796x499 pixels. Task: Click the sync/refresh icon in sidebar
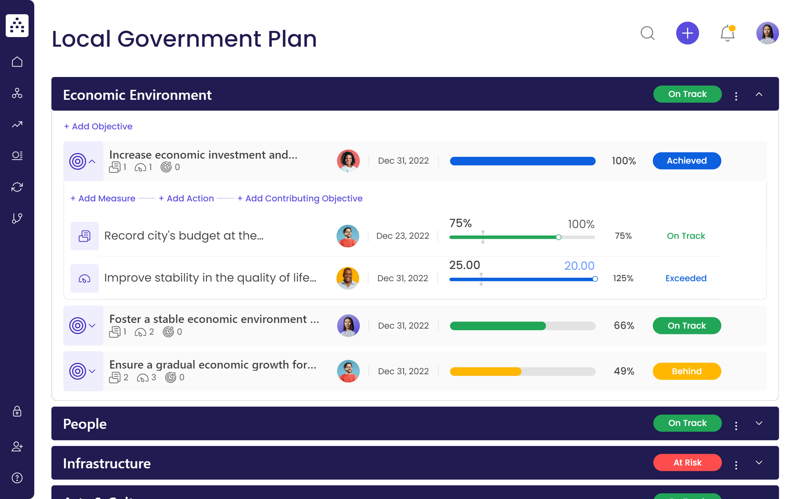point(17,187)
